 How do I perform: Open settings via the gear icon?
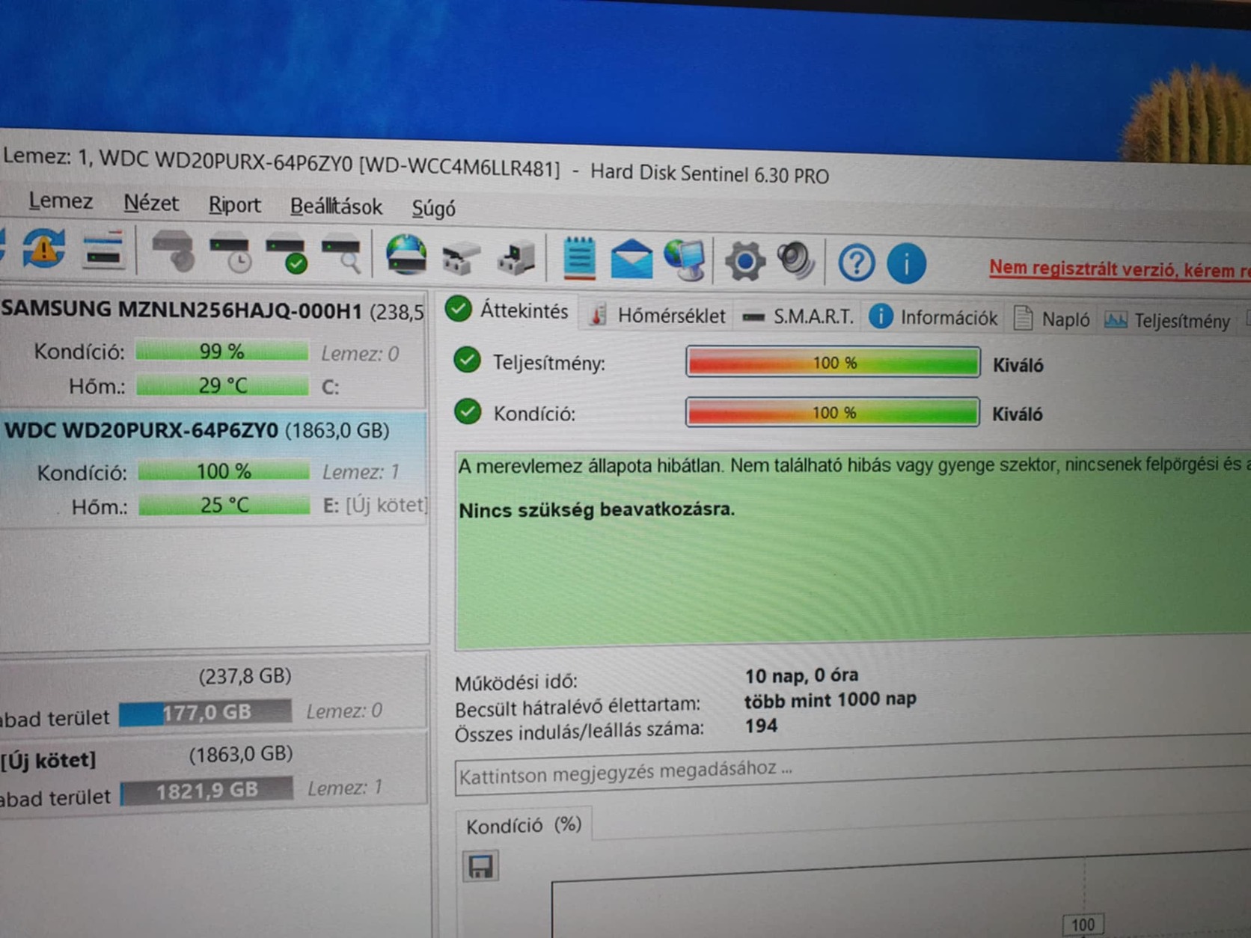pos(744,261)
